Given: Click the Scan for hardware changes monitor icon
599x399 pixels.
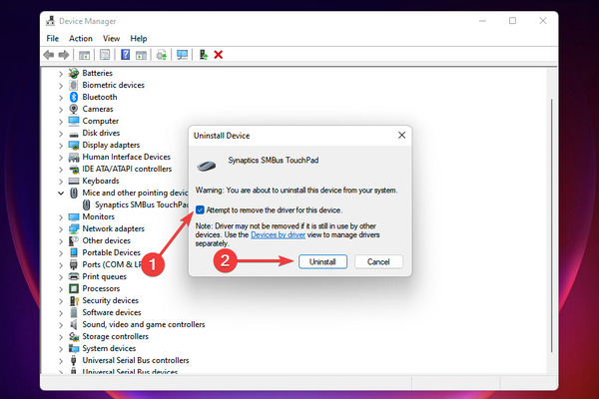Looking at the screenshot, I should pyautogui.click(x=182, y=55).
